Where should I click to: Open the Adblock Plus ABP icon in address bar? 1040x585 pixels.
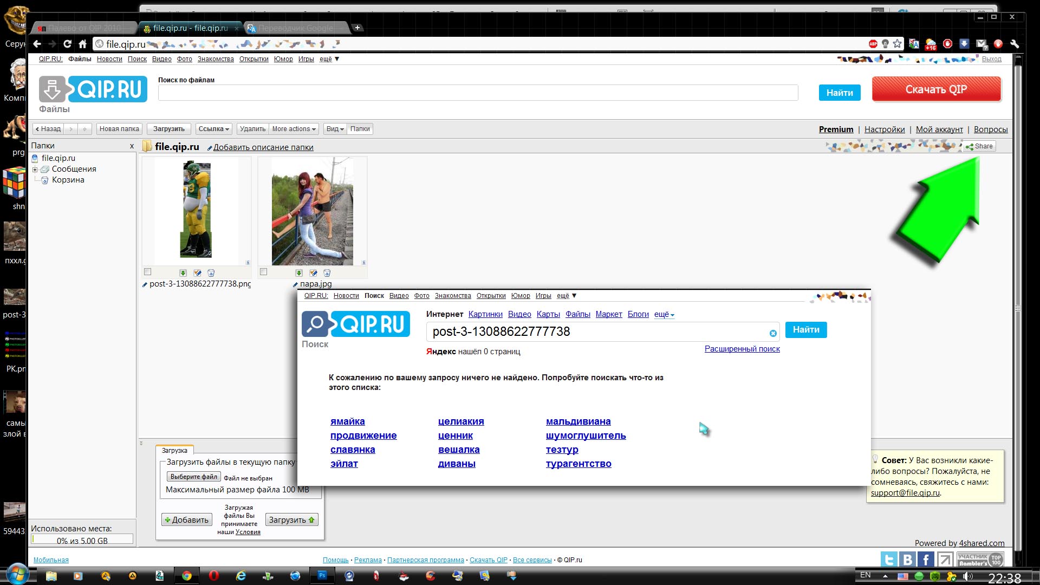873,44
